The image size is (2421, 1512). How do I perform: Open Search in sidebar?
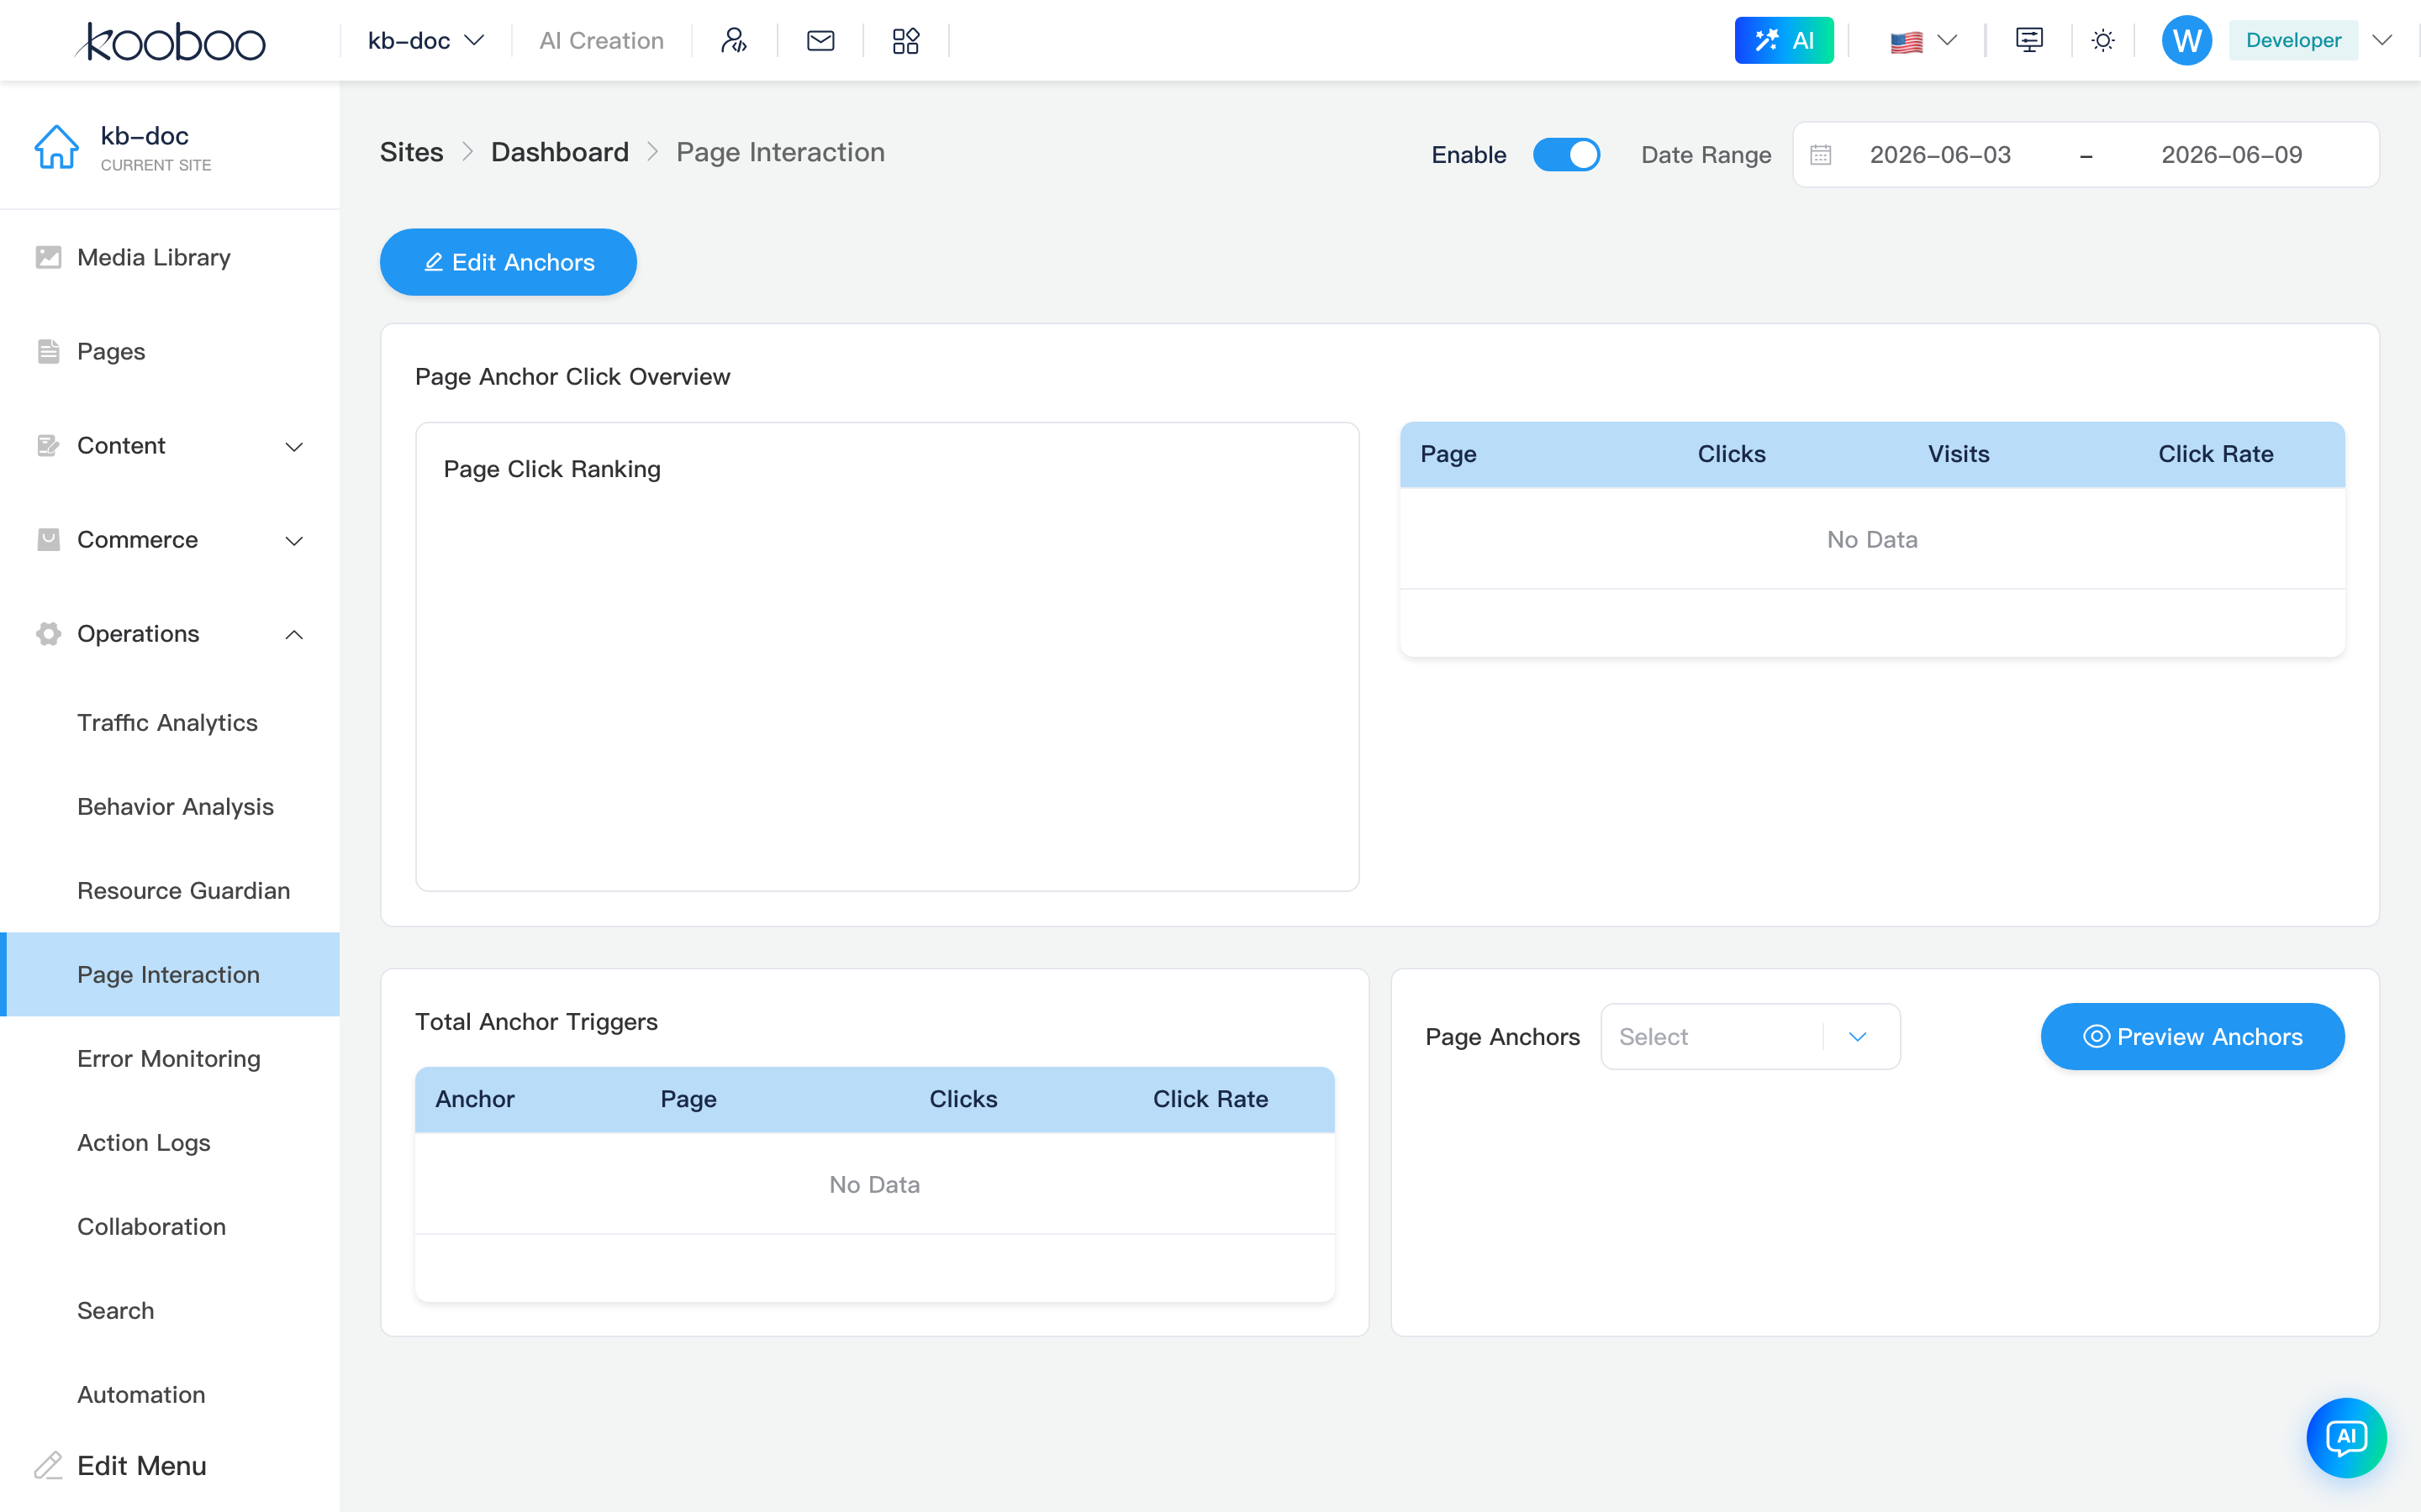pyautogui.click(x=116, y=1310)
